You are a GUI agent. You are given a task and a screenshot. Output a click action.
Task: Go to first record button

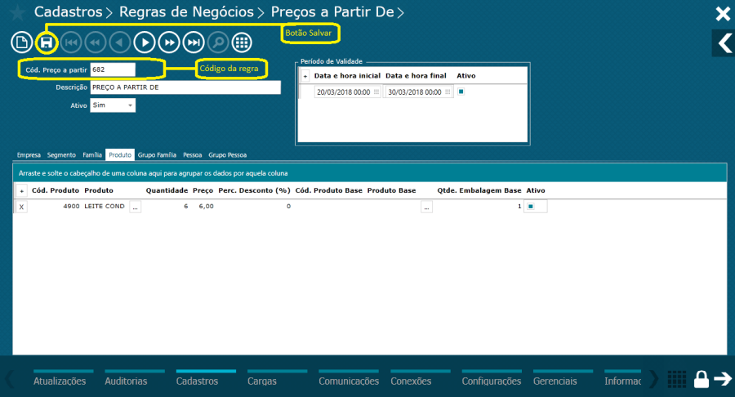71,42
